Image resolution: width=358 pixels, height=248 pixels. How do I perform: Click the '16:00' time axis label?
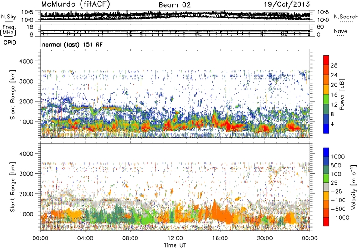220,239
